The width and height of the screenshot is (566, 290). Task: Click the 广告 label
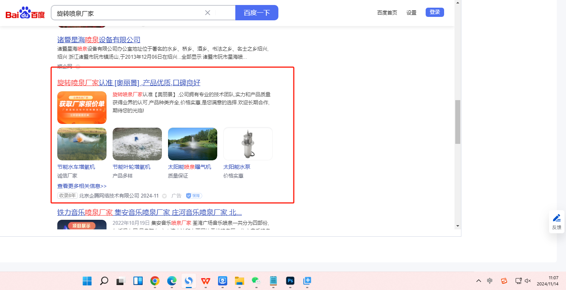176,196
